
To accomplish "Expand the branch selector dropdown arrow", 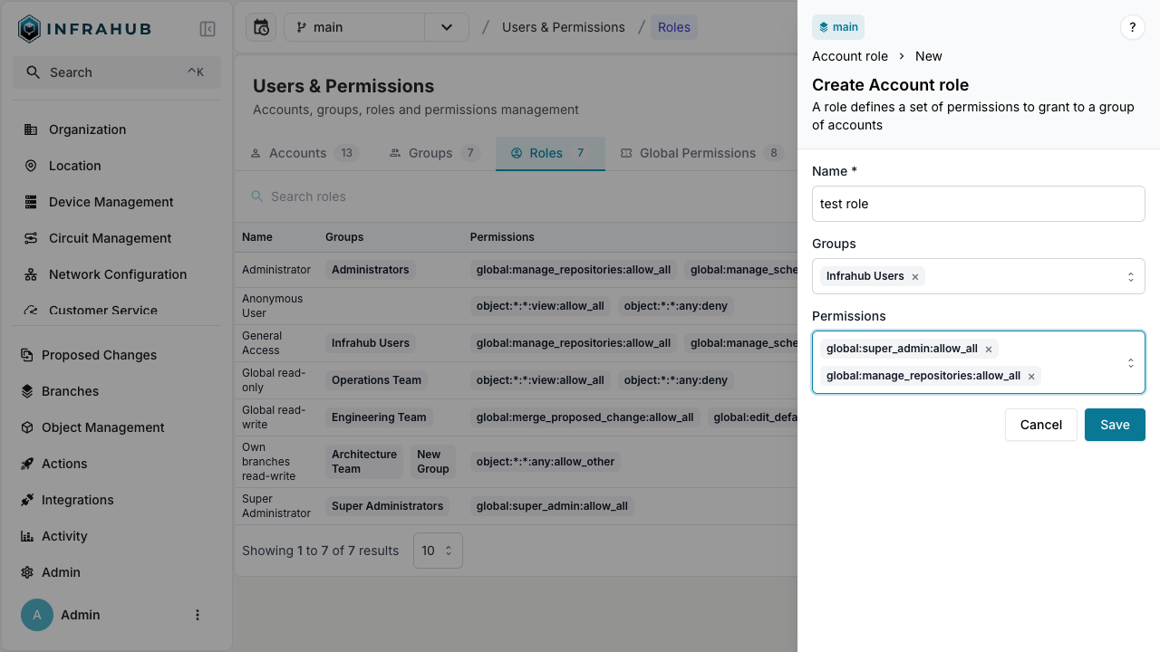I will tap(447, 27).
